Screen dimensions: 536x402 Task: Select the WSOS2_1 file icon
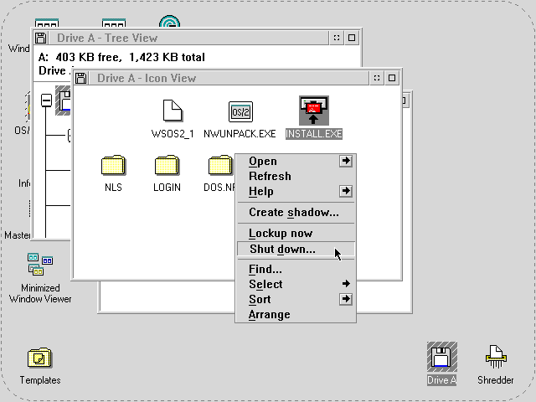coord(173,111)
